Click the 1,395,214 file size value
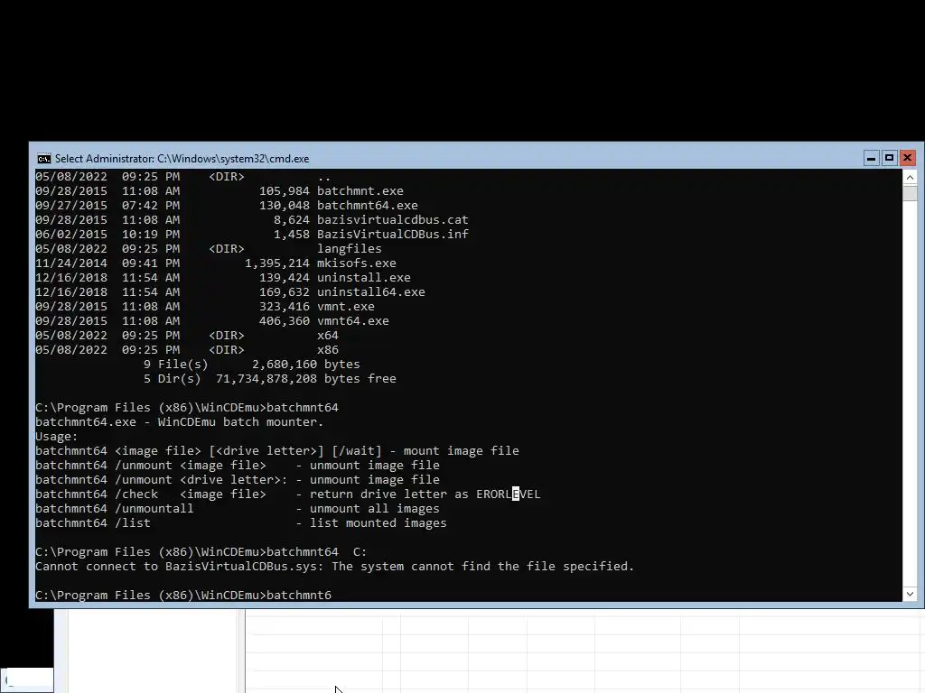 276,263
